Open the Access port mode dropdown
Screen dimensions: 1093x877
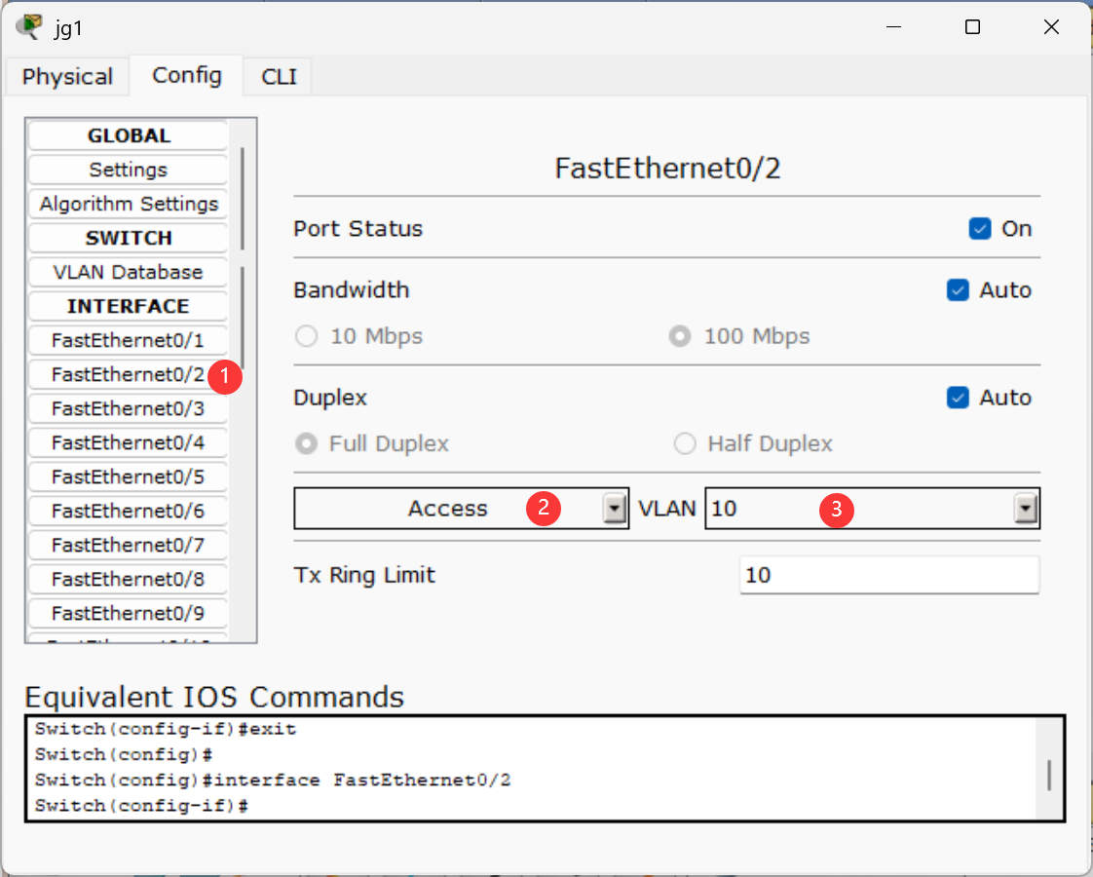462,509
